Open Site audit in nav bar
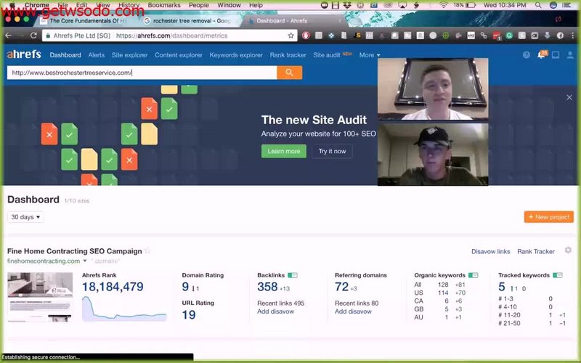Image resolution: width=581 pixels, height=363 pixels. pos(326,55)
